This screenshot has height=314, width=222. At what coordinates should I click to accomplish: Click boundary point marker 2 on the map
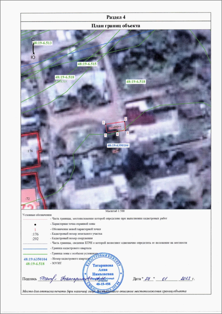pos(126,119)
